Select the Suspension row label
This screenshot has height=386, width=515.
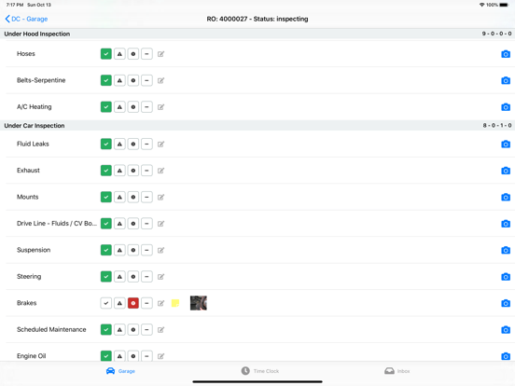click(x=34, y=250)
